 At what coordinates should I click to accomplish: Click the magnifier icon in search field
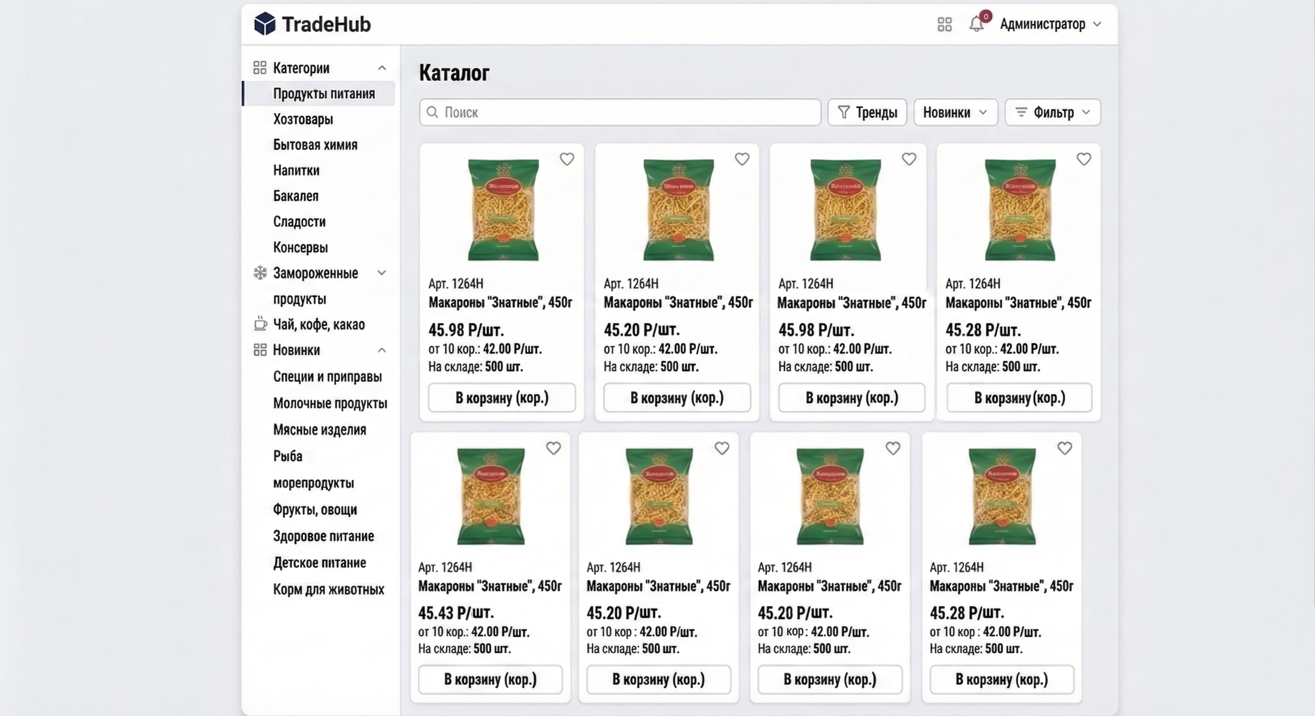[432, 112]
